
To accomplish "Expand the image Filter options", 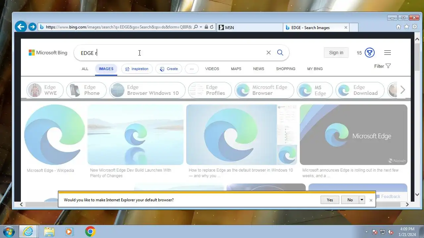I will 383,66.
